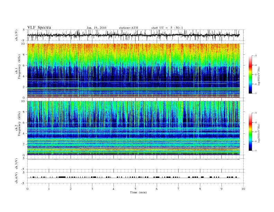Click the 'VLF Spectra' title text
274x212 pixels.
39,27
